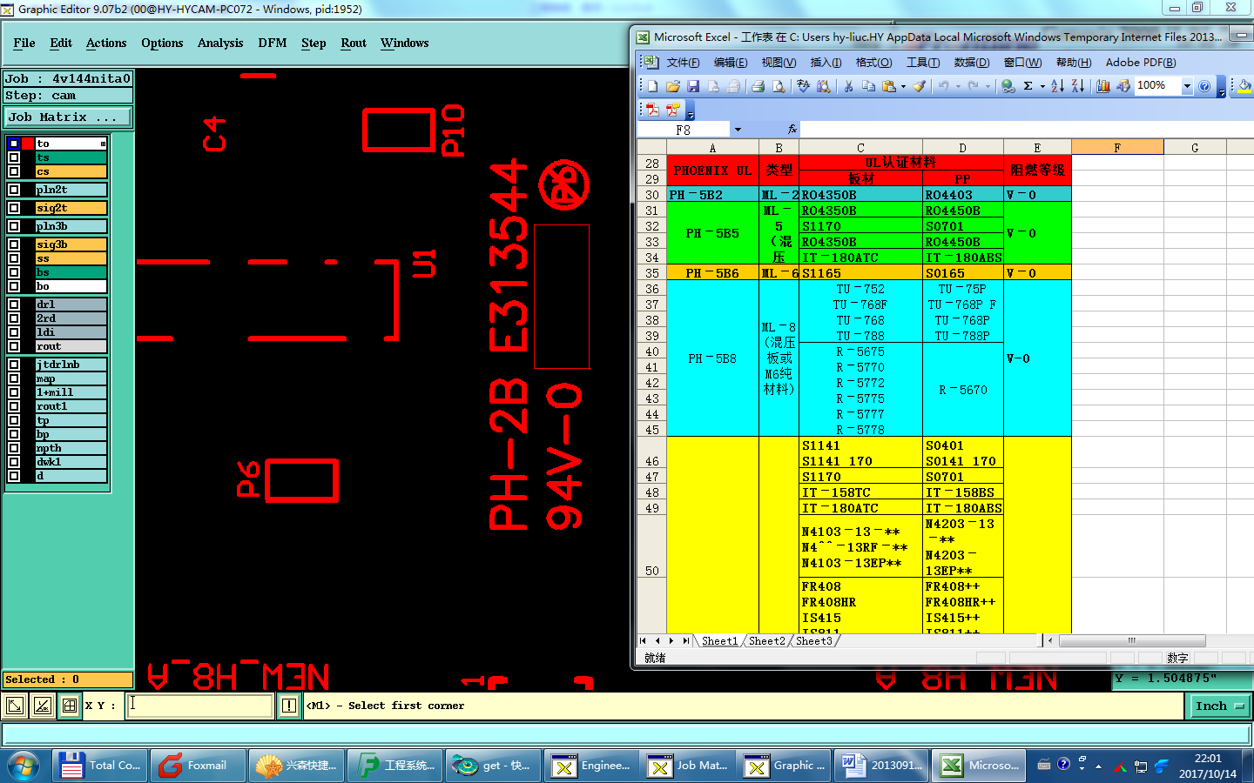Click the exclamation mark button by coordinates
The height and width of the screenshot is (783, 1254).
point(289,706)
